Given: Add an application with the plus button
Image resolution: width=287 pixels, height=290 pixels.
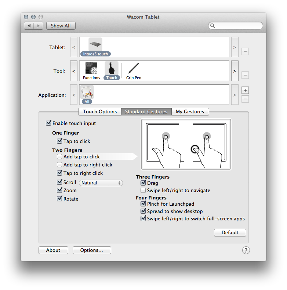Looking at the screenshot, I should [245, 90].
